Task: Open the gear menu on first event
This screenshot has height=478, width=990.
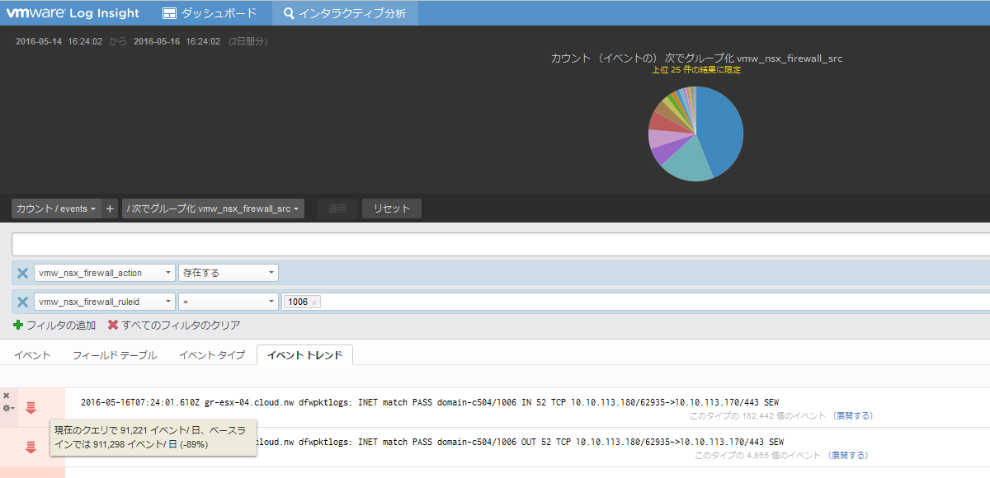Action: click(7, 408)
